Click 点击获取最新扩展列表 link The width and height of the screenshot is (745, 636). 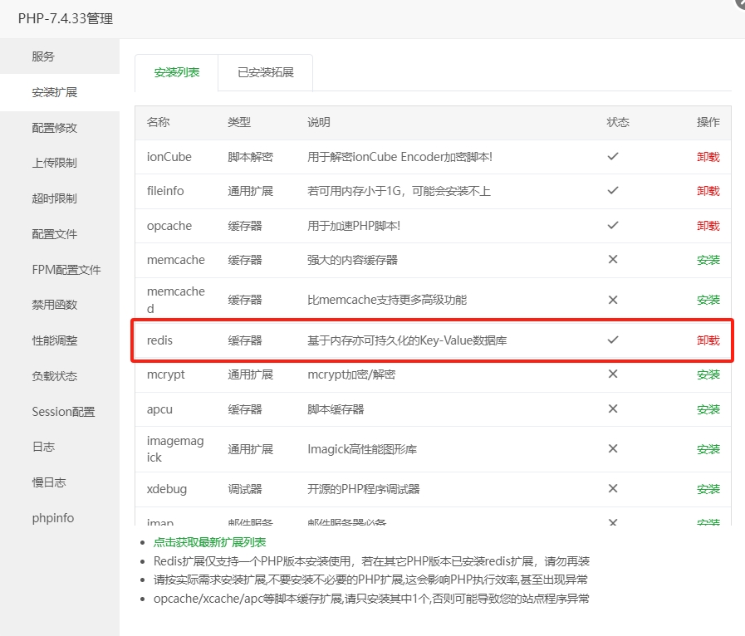[209, 542]
